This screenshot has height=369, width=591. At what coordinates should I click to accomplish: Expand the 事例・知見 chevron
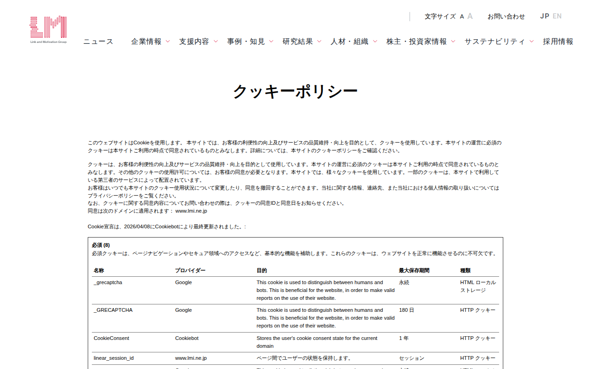(x=271, y=42)
